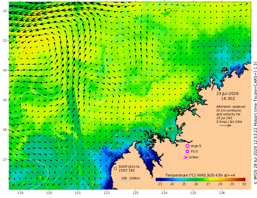The image size is (257, 198).
Task: Click the colour bar tick label 30
Action: click(x=244, y=184)
